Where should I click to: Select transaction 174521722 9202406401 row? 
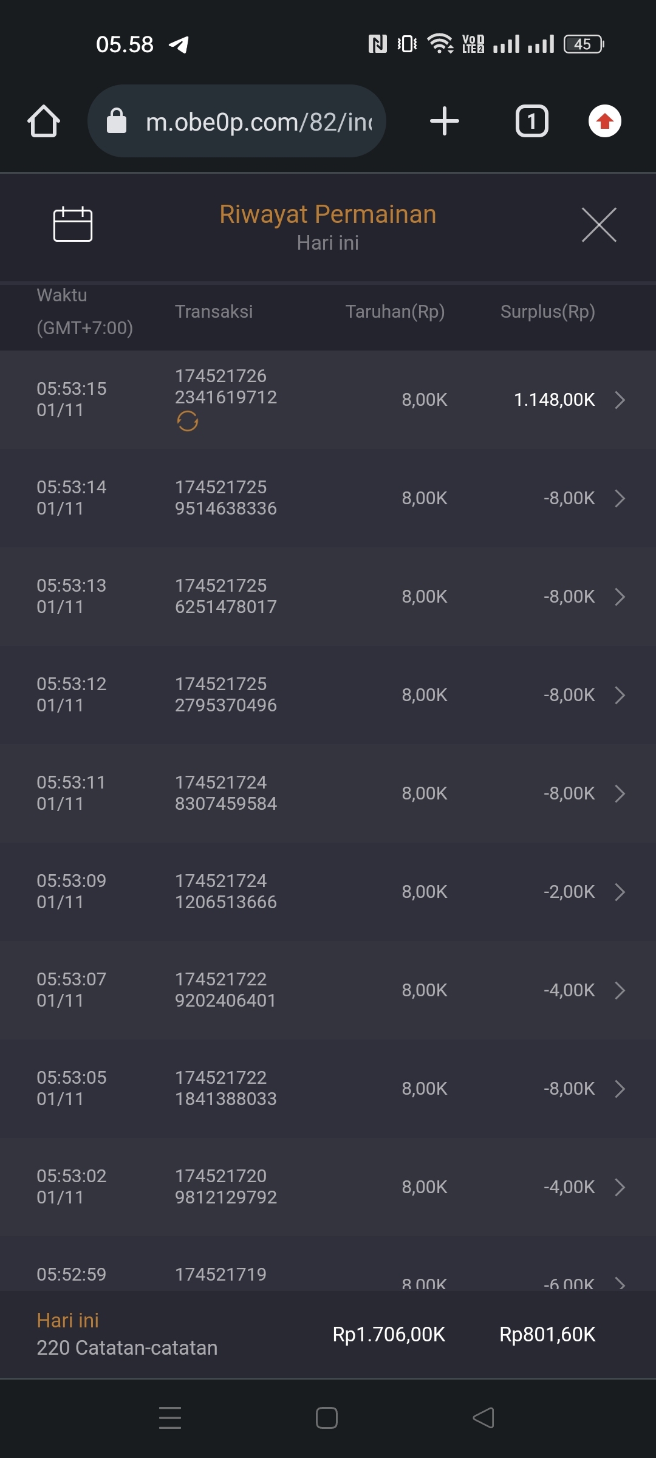(225, 990)
